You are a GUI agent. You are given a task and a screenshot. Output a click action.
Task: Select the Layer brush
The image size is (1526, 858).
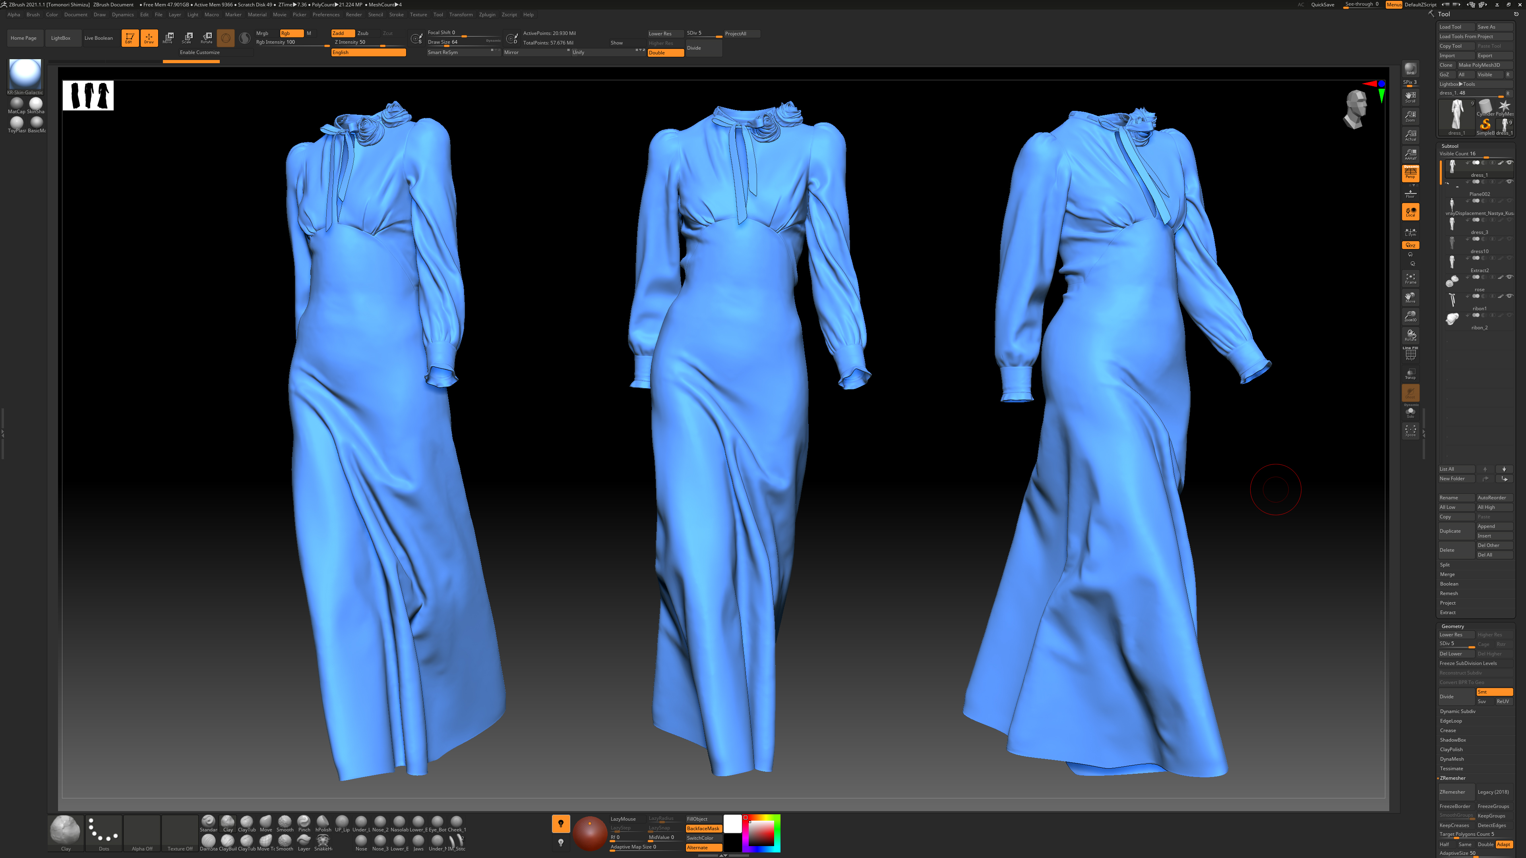pyautogui.click(x=304, y=843)
